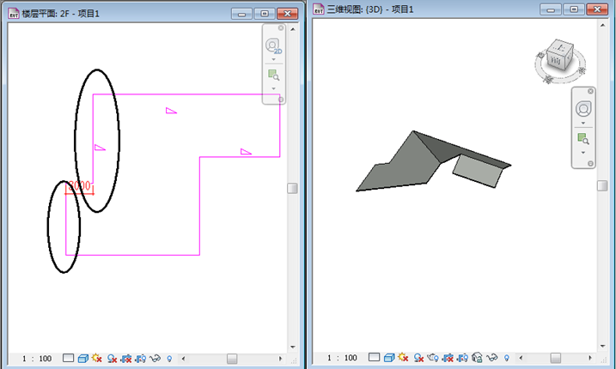Open visual style options in 3D view control bar

coord(389,358)
